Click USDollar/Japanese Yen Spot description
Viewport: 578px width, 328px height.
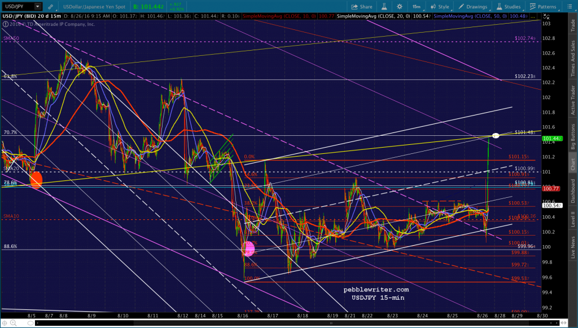click(94, 7)
